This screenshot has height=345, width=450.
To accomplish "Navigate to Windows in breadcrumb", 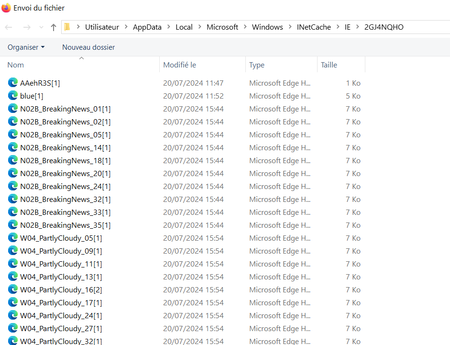I will [x=267, y=27].
